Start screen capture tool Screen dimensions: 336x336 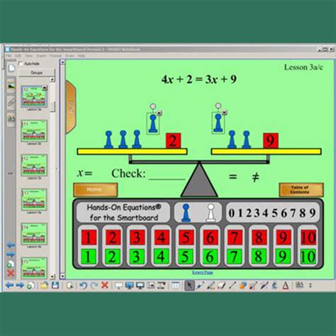pos(150,286)
